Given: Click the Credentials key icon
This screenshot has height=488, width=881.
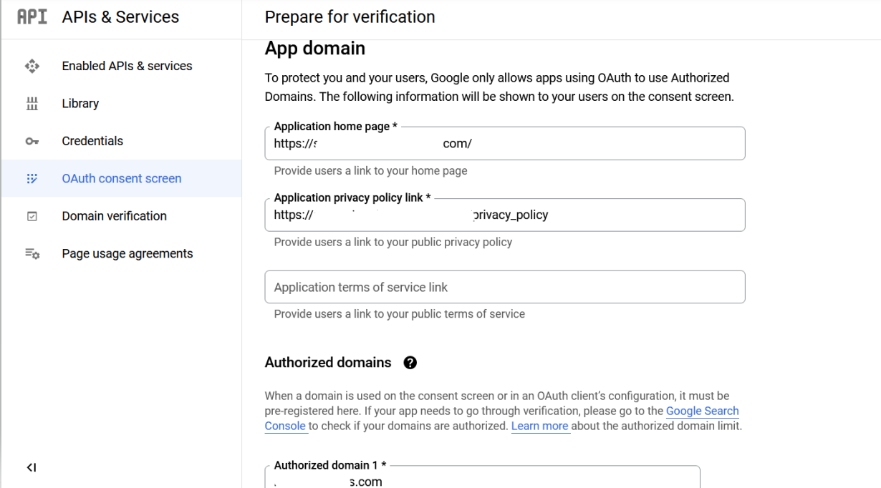Looking at the screenshot, I should tap(32, 141).
